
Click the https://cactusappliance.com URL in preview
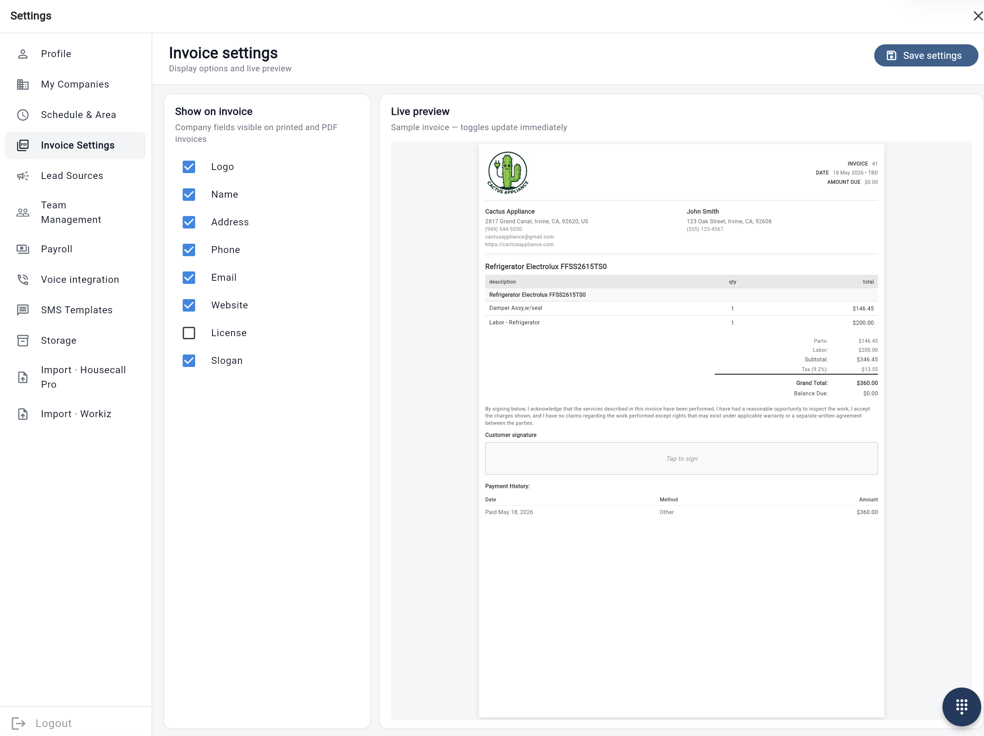(x=519, y=244)
